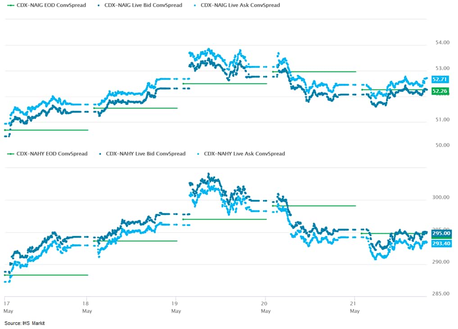This screenshot has width=458, height=329.
Task: Open the Source: IHS Markit attribution
Action: 25,323
